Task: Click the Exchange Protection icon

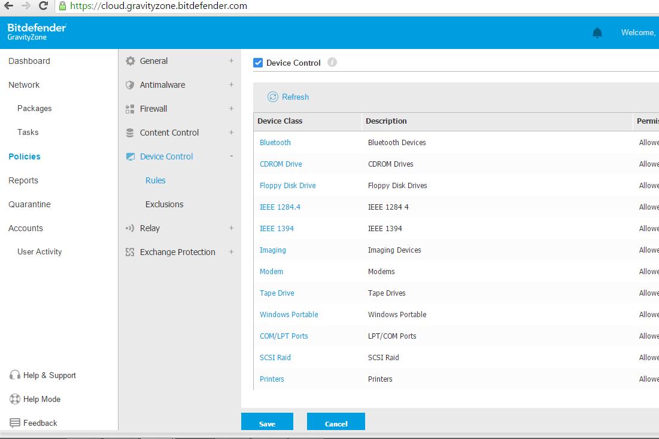Action: (x=130, y=252)
